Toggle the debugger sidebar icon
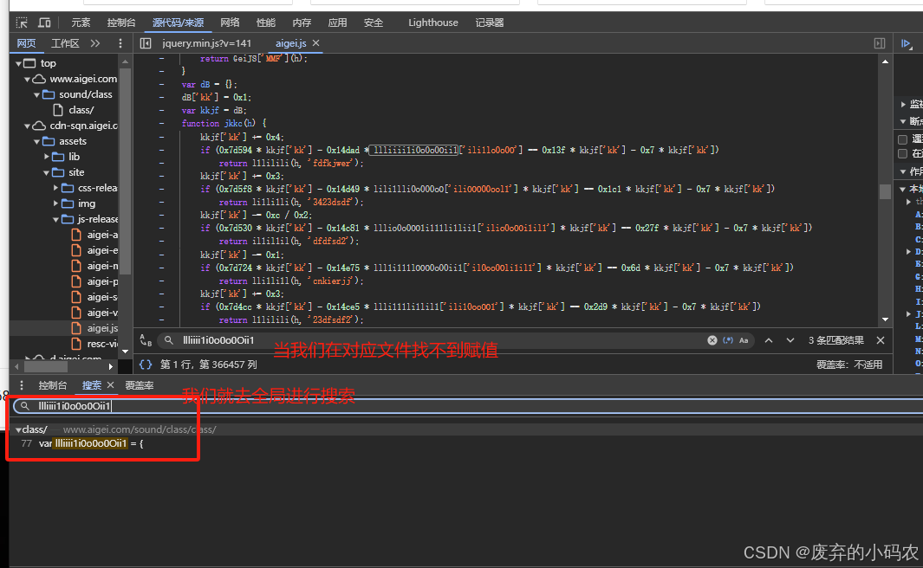The height and width of the screenshot is (568, 923). pos(880,43)
